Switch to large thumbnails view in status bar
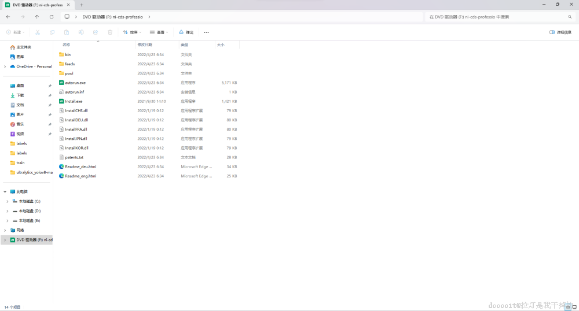The width and height of the screenshot is (579, 311). pyautogui.click(x=574, y=307)
